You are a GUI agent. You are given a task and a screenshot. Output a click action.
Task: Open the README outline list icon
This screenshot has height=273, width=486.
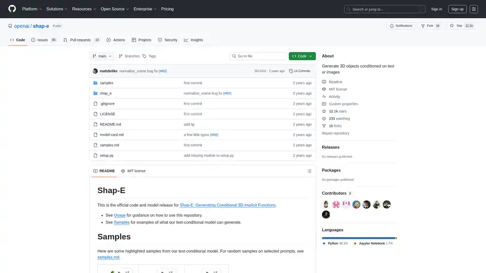pos(309,171)
